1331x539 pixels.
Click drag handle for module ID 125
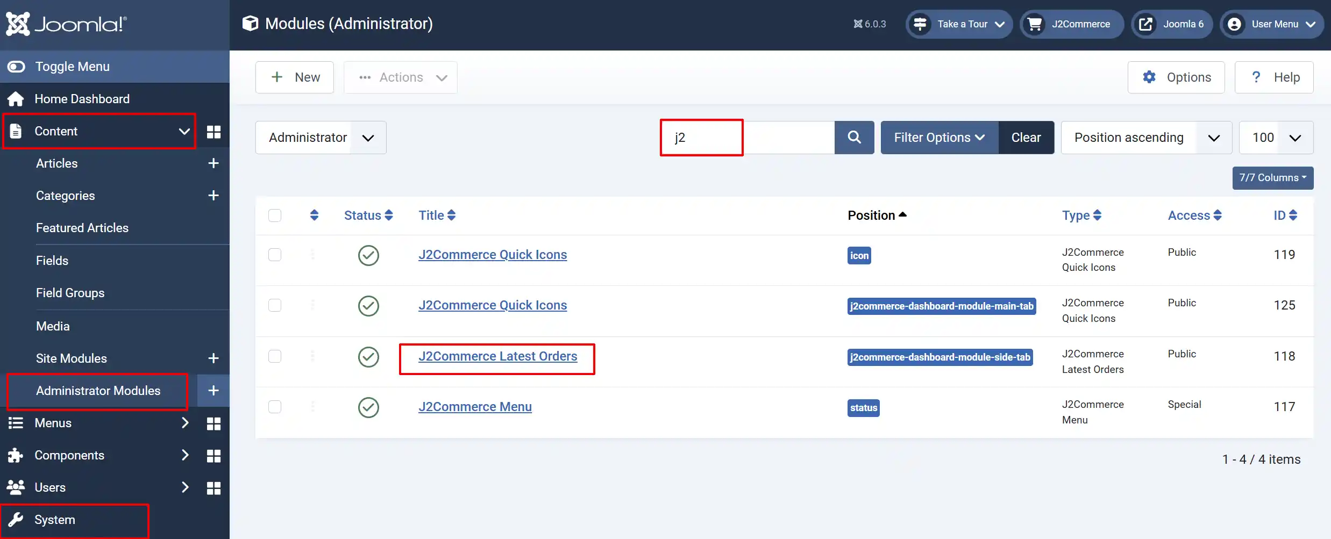coord(313,305)
